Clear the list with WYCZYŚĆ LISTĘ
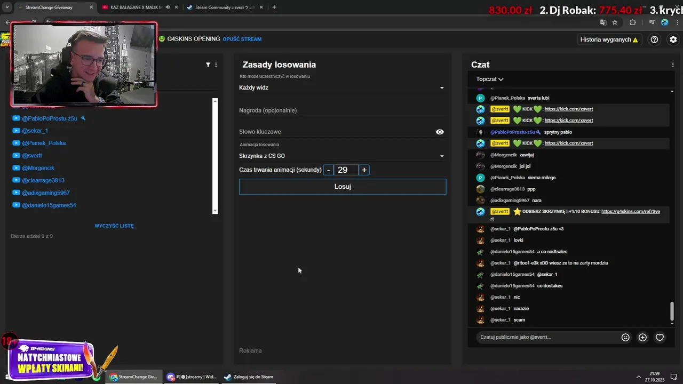The height and width of the screenshot is (384, 683). tap(114, 226)
